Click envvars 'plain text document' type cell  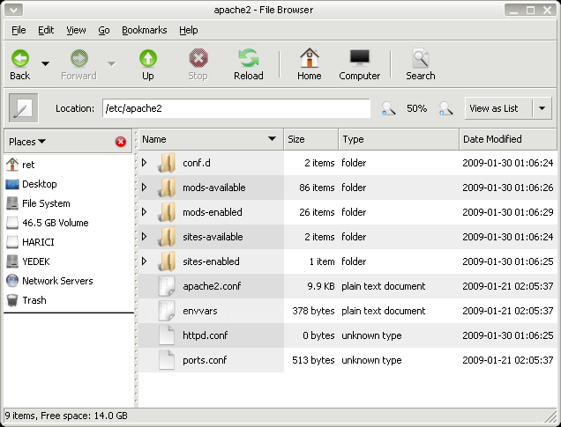(x=383, y=311)
